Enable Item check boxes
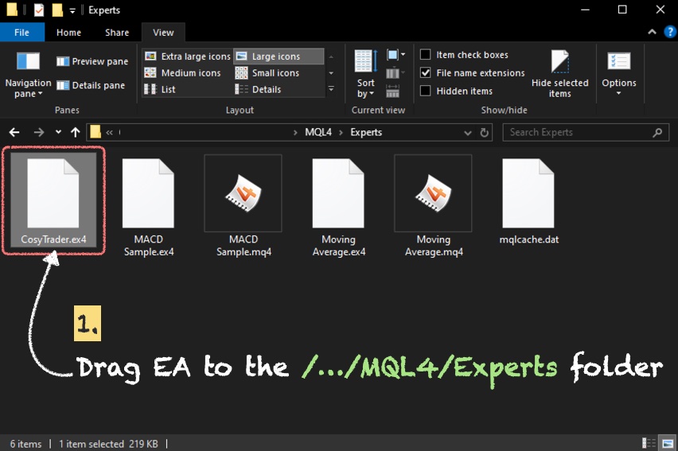Screen dimensions: 678x451 click(426, 55)
